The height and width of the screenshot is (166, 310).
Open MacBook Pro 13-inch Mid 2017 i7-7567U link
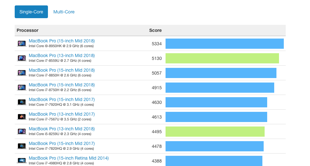tap(62, 114)
